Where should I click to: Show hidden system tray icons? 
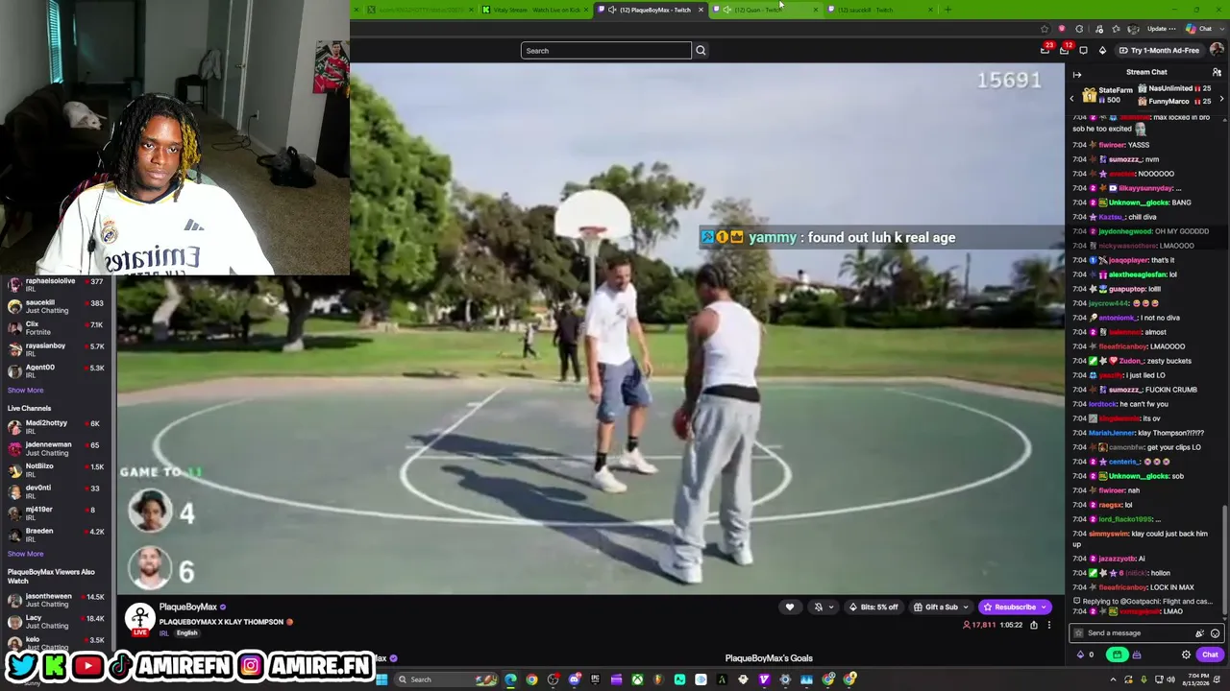point(1114,679)
